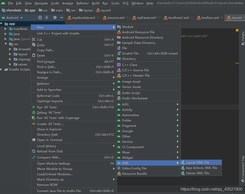Screen dimensions: 245x194
Task: Click the Module icon in New submenu
Action: (x=119, y=27)
